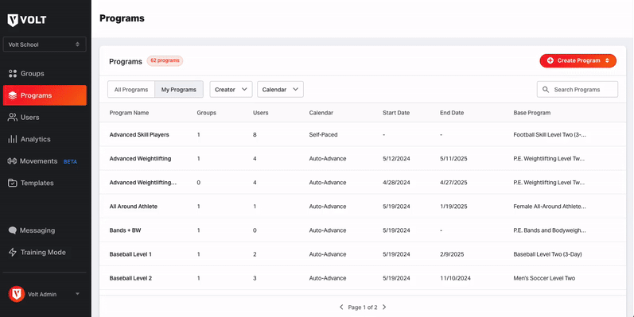Open Users in sidebar

click(45, 117)
